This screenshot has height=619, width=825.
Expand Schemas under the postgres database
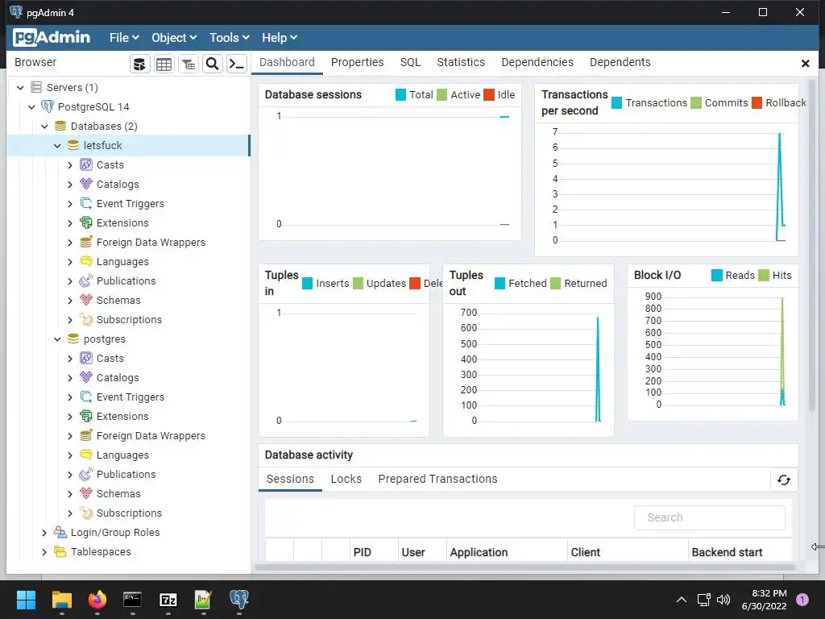tap(70, 494)
